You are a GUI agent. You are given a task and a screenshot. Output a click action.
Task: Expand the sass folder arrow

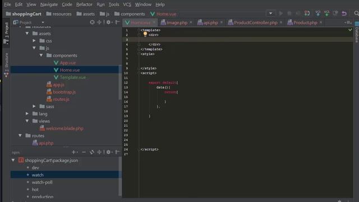(34, 107)
